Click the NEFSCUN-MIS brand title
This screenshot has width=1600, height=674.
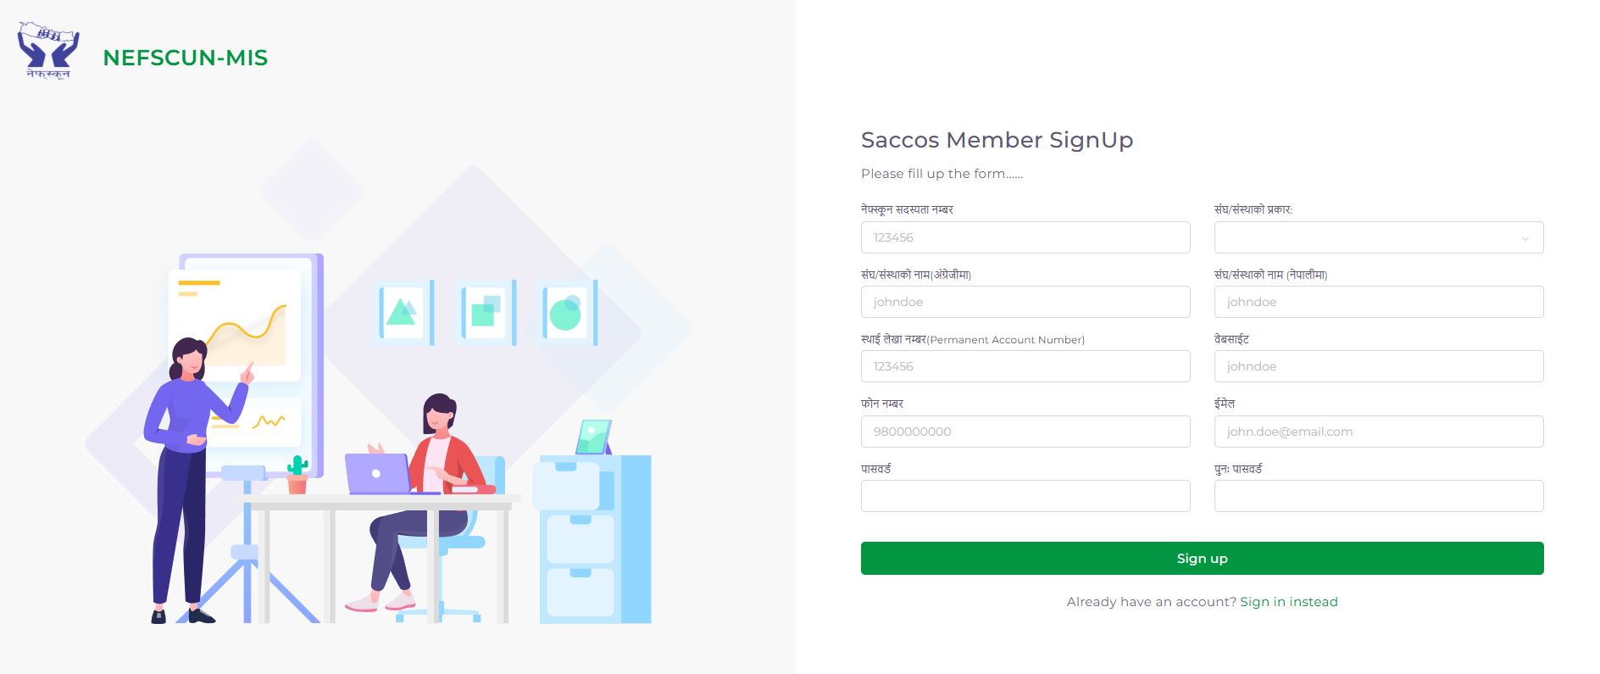pyautogui.click(x=185, y=58)
